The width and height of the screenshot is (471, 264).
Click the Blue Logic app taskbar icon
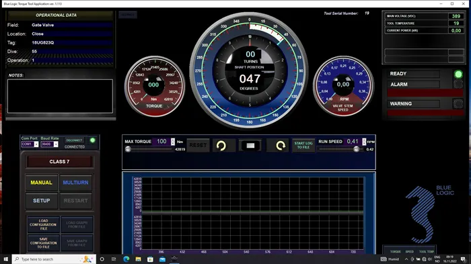click(174, 259)
